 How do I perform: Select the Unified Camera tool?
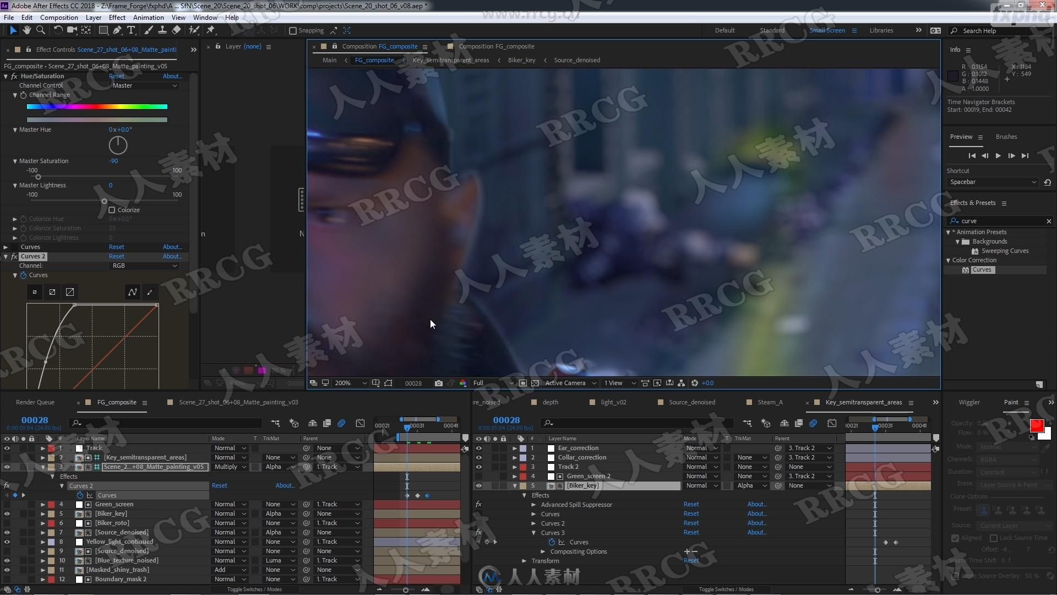click(72, 30)
